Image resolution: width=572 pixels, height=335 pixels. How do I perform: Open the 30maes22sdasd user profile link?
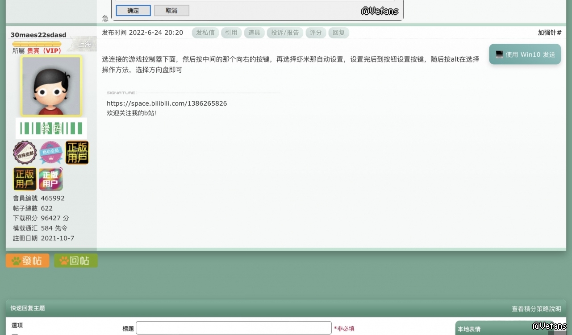tap(38, 35)
